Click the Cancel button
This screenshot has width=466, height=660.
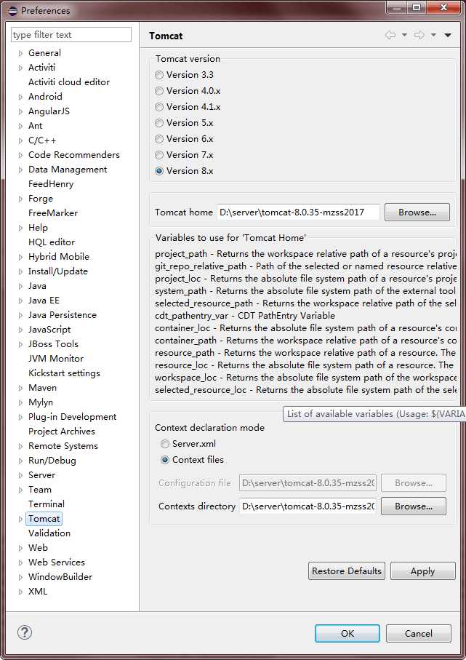point(419,633)
